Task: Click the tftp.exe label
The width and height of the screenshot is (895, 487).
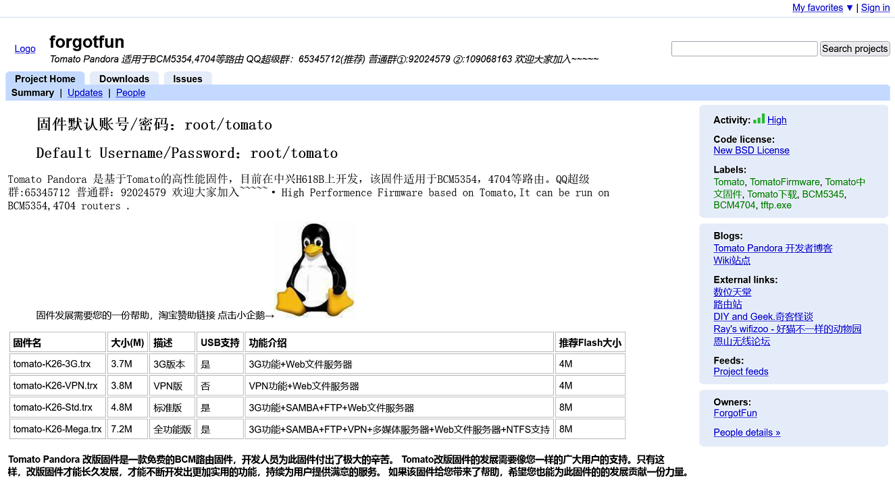Action: click(x=776, y=205)
